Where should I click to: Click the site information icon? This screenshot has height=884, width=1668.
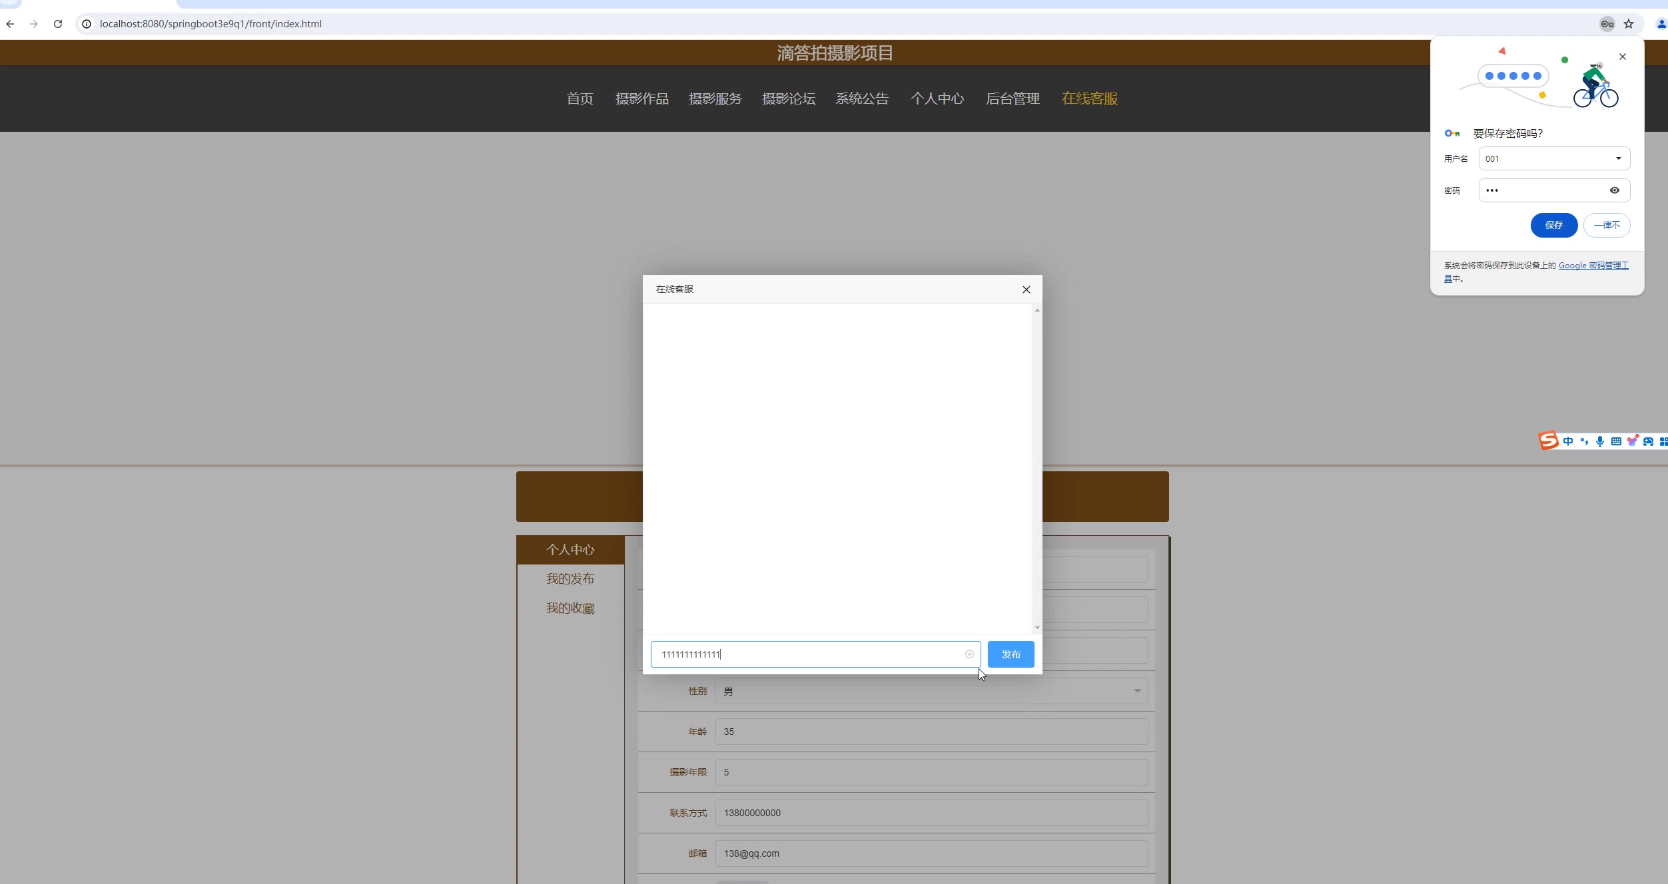[x=87, y=24]
